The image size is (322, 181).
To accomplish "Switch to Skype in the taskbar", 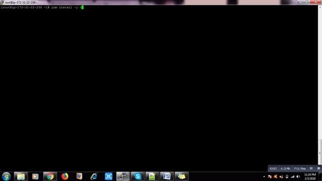I will 138,176.
